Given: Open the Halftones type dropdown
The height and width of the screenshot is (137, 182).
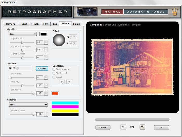Looking at the screenshot, I should 28,105.
